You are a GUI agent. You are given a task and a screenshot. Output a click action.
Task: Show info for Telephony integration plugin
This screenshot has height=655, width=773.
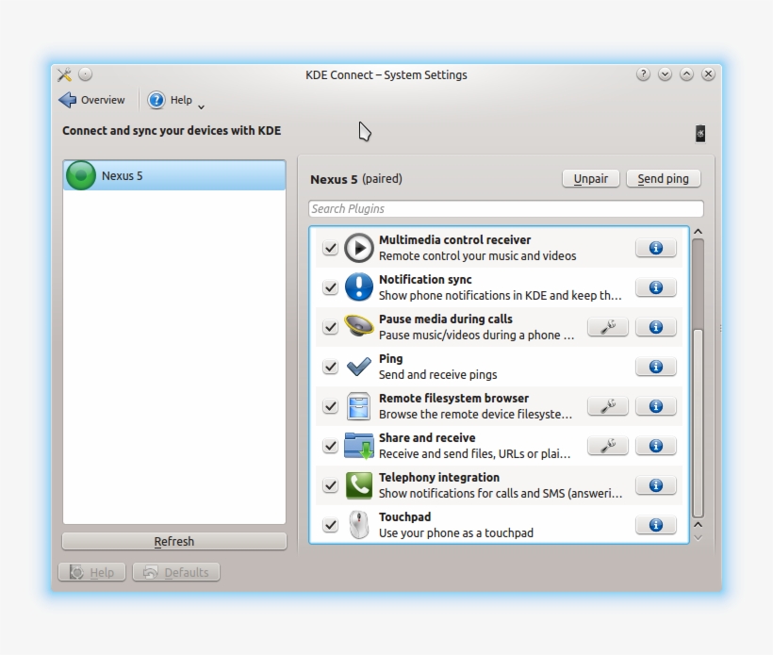point(655,485)
